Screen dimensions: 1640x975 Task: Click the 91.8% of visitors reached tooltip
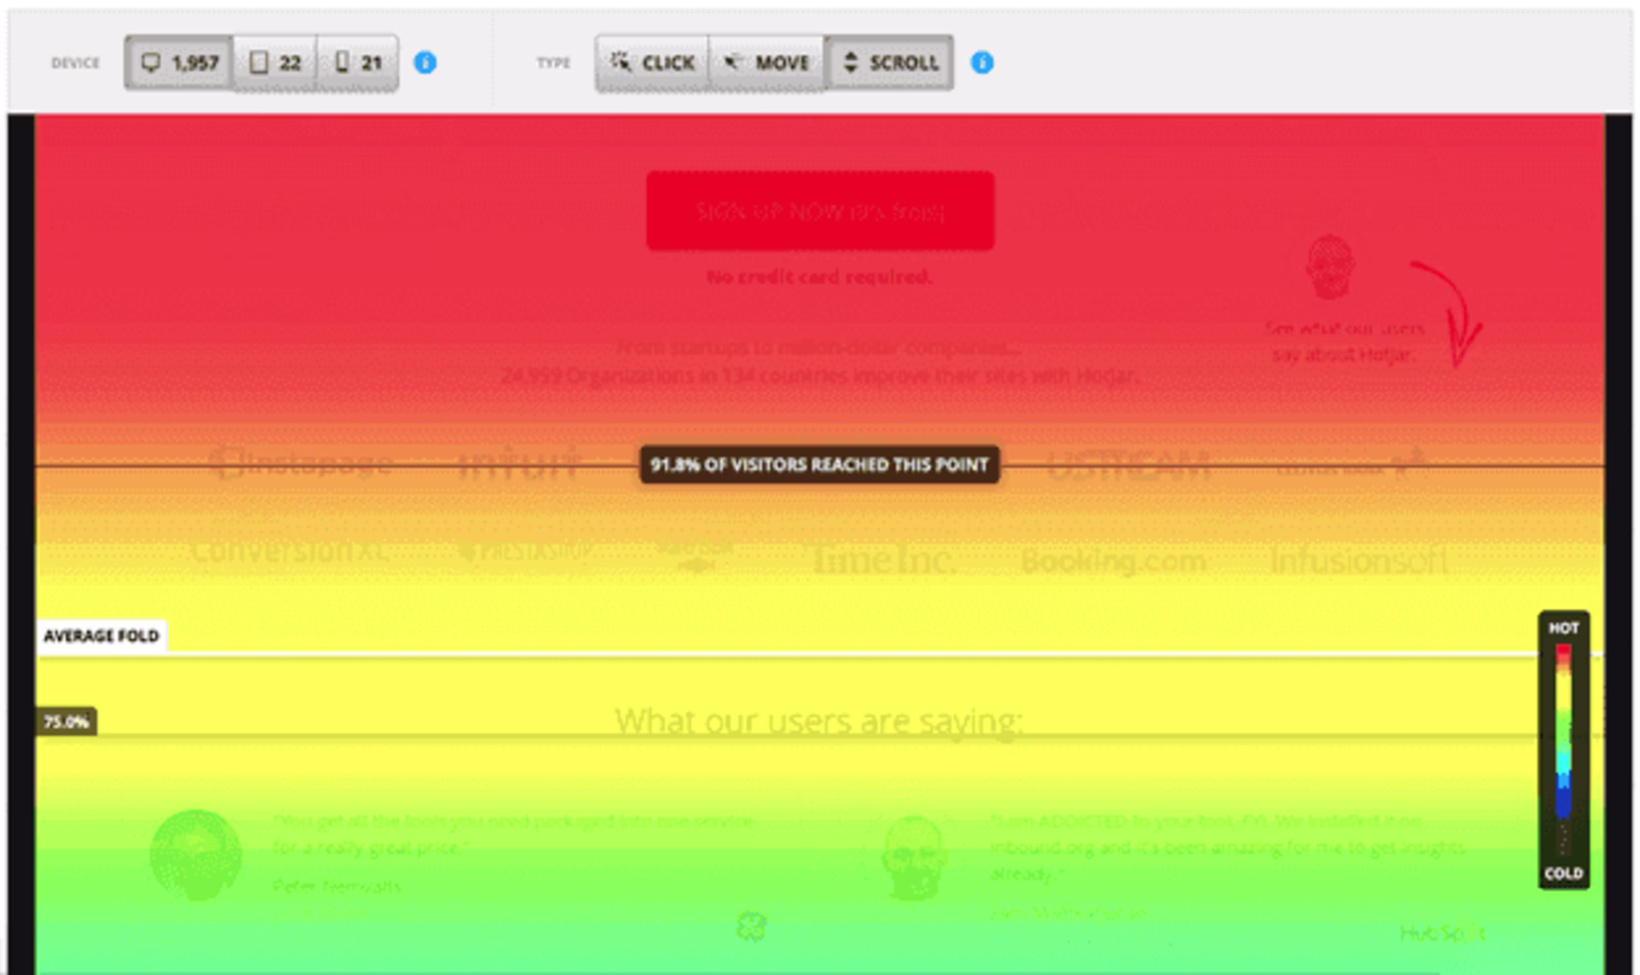click(819, 464)
